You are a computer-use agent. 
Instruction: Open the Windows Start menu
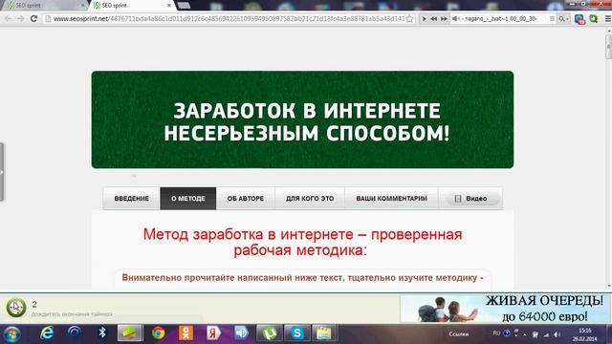(11, 333)
